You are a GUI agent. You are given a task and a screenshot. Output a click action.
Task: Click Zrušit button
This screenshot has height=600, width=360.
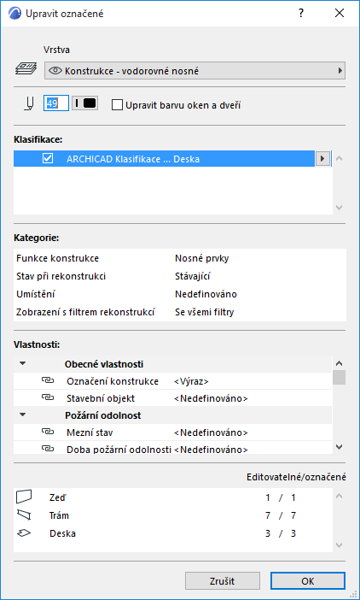pyautogui.click(x=222, y=581)
